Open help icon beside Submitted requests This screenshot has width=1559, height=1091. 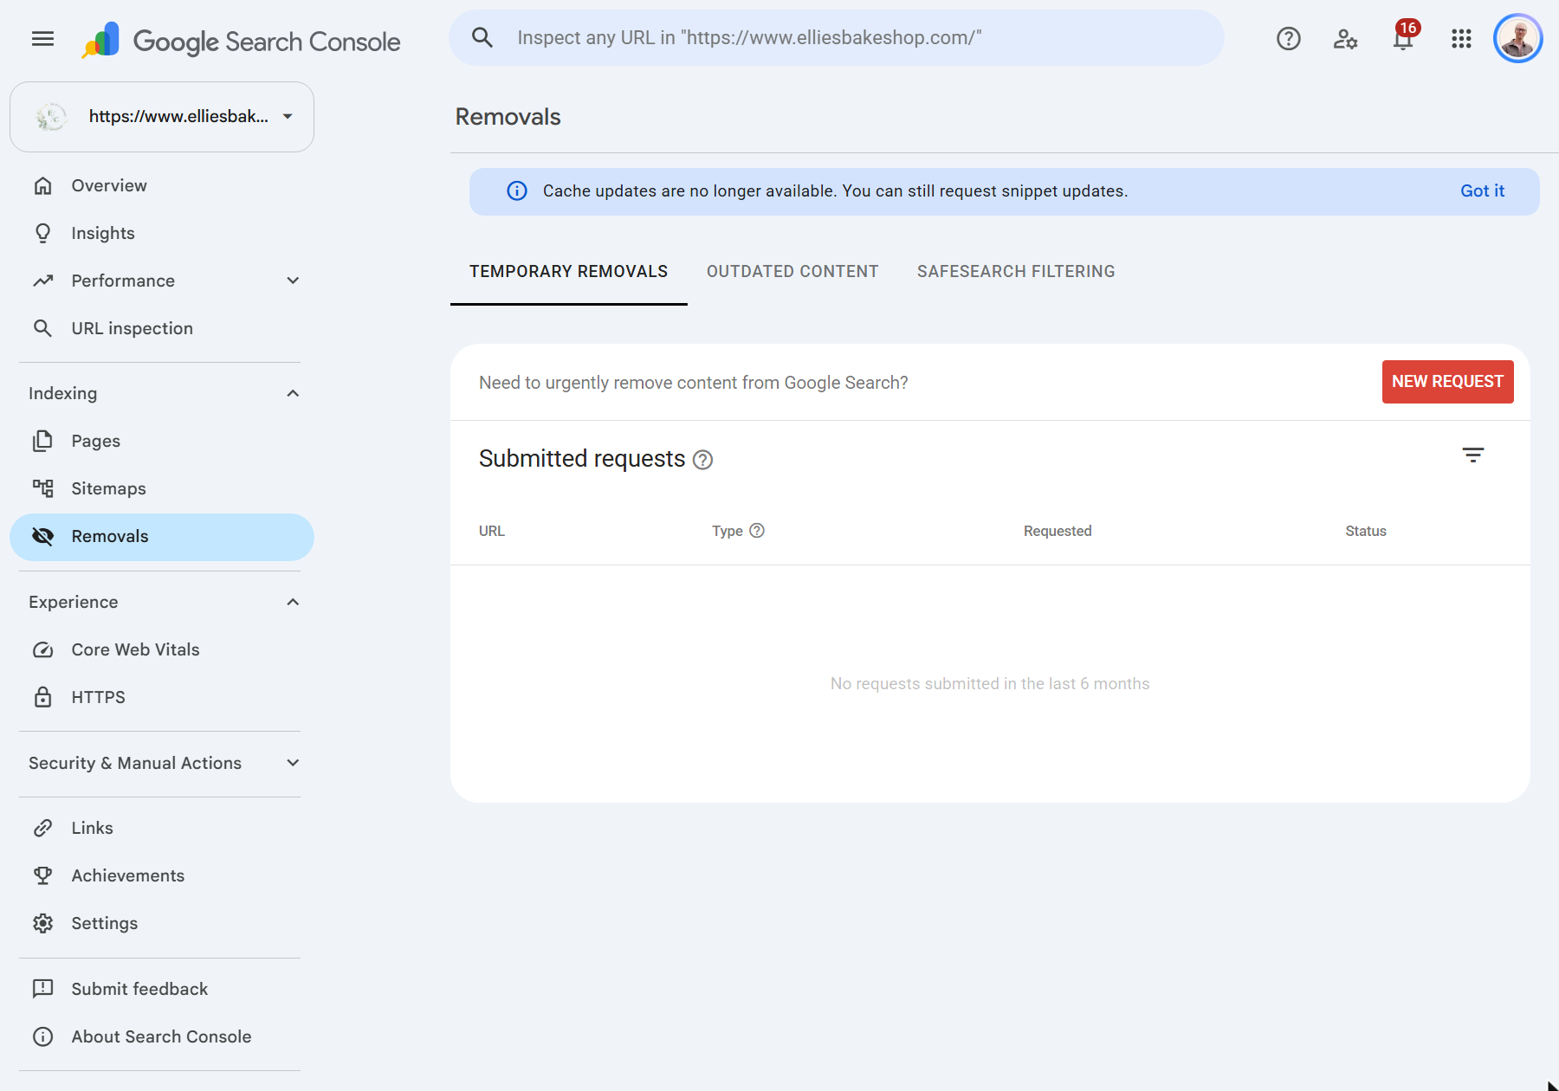click(x=703, y=460)
